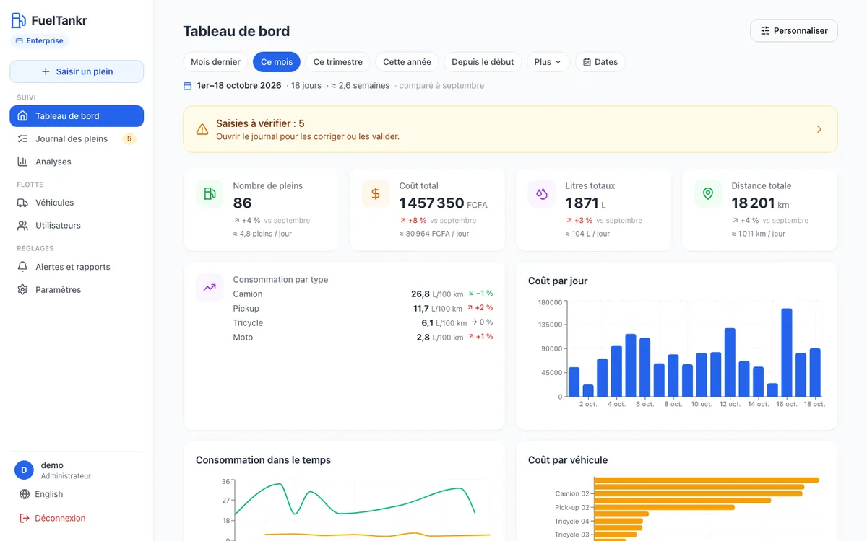
Task: Click the green fuel pump icon, Nombre de pleins
Action: (210, 194)
